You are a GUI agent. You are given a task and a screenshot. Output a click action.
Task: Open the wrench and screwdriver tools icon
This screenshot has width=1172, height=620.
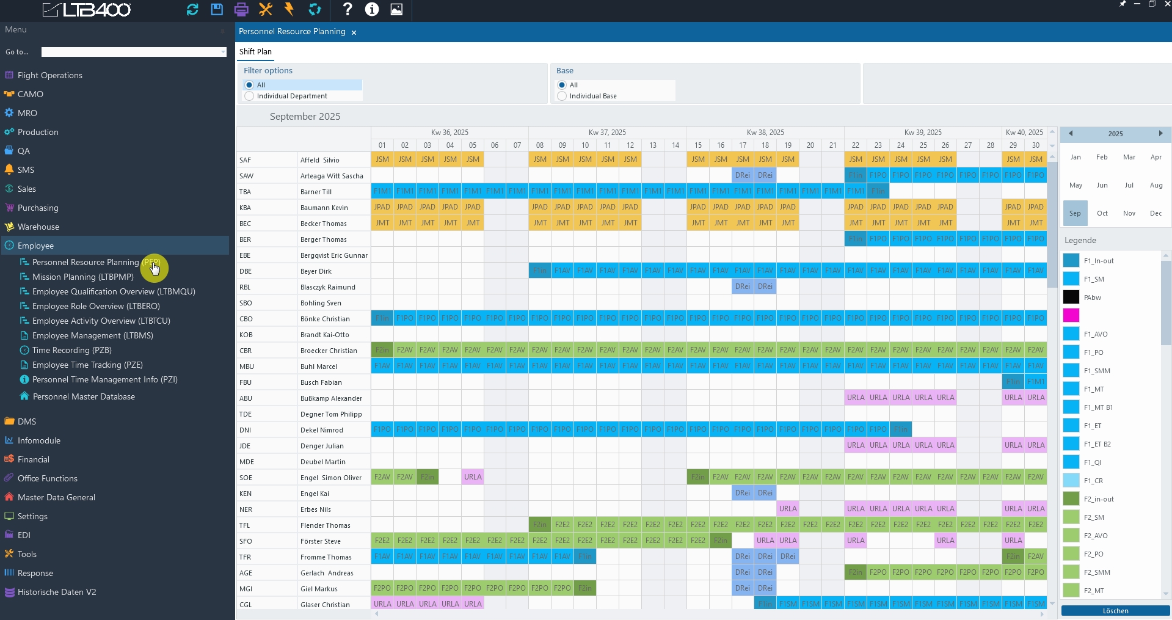tap(266, 9)
